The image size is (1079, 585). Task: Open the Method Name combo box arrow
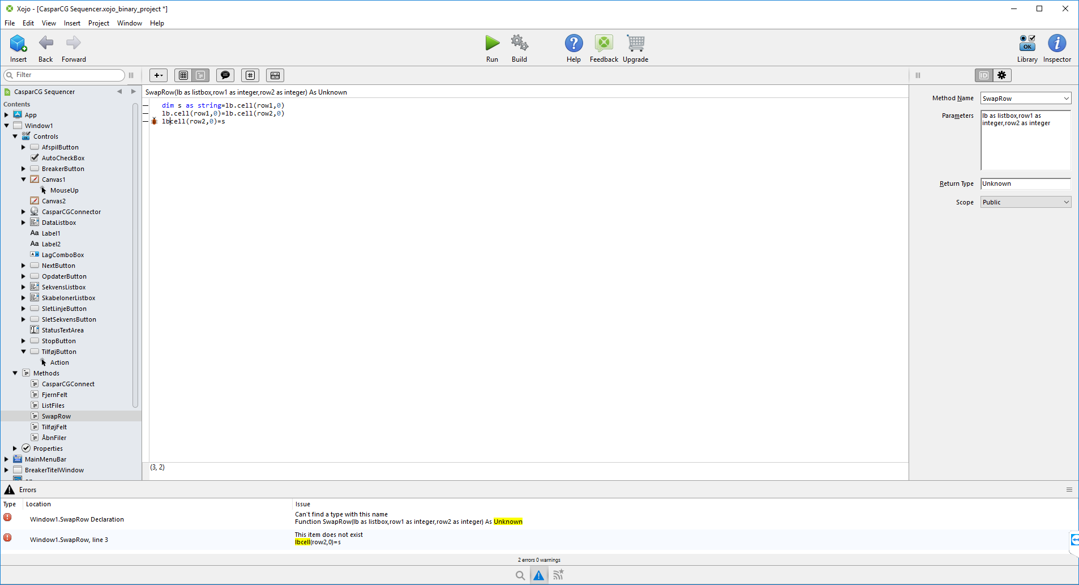[1066, 99]
